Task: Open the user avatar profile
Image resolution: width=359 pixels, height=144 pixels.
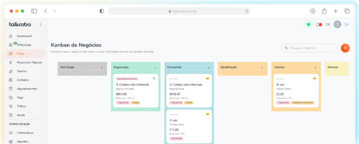Action: tap(337, 25)
